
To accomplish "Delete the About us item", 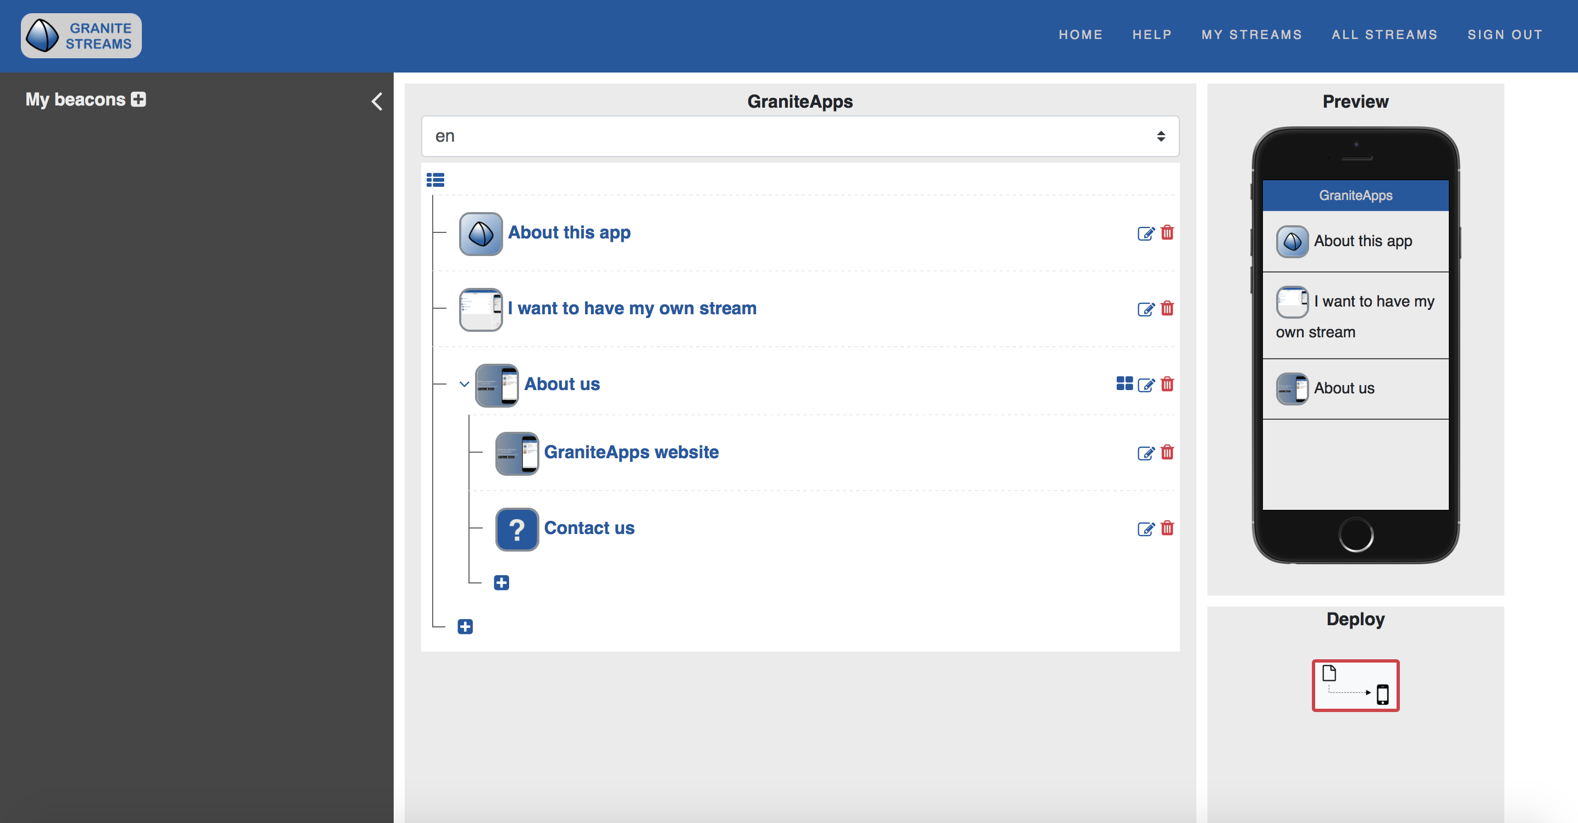I will [x=1167, y=384].
